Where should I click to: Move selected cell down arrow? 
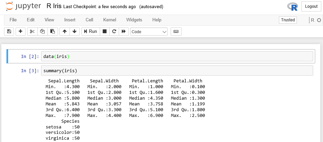coord(75,32)
